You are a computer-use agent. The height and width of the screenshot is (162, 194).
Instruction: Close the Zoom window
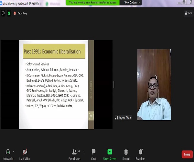pyautogui.click(x=191, y=2)
